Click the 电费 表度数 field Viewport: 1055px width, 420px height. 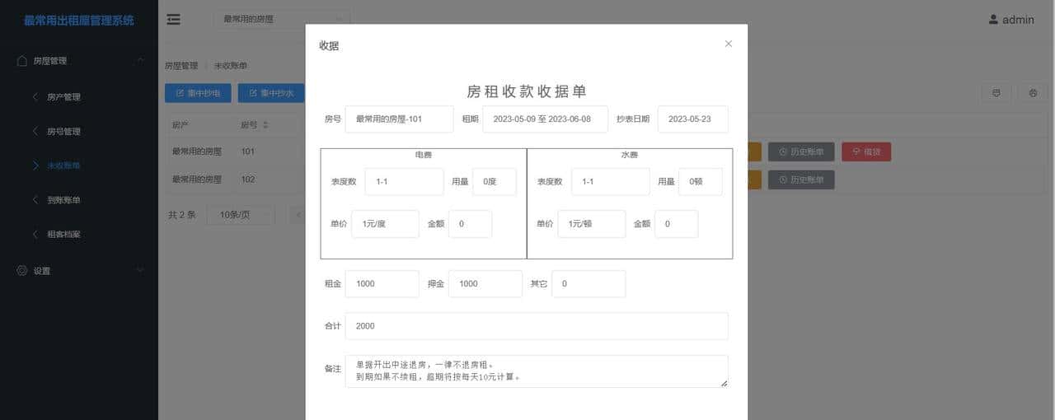(x=404, y=181)
